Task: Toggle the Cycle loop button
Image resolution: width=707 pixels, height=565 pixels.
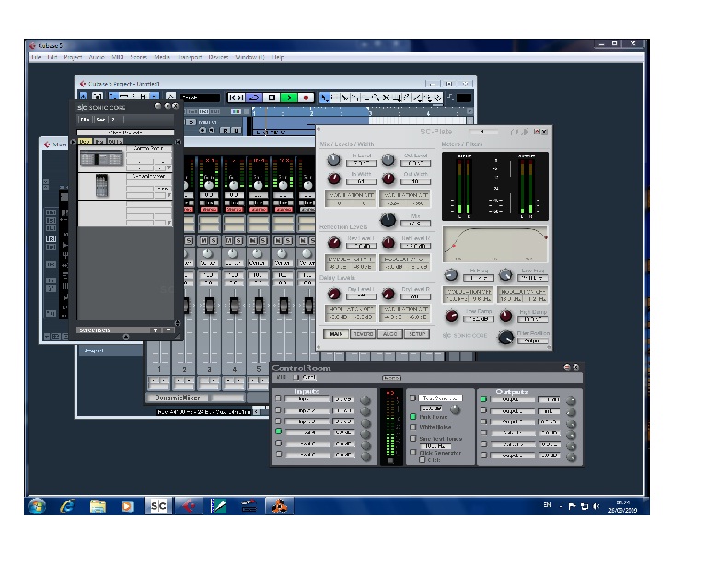Action: coord(255,98)
